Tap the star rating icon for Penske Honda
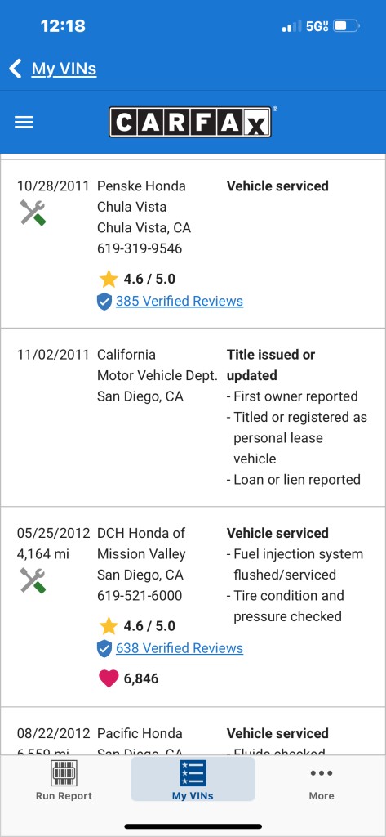 (x=109, y=279)
